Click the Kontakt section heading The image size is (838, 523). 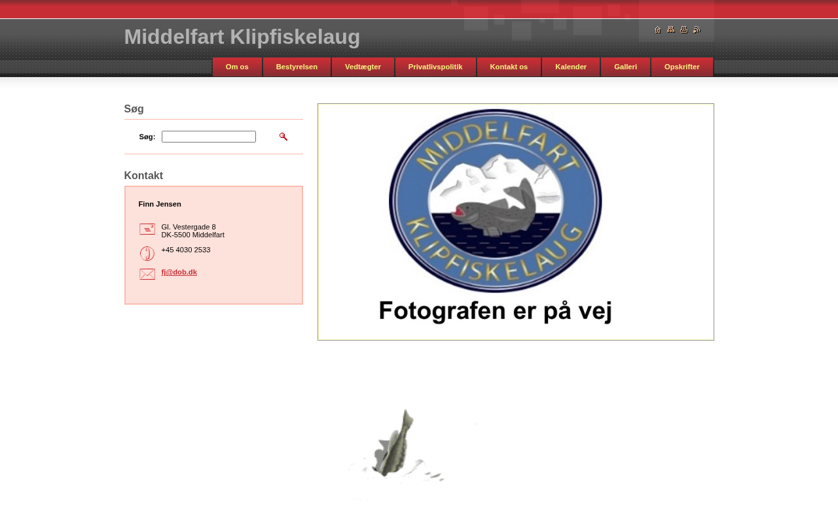pyautogui.click(x=143, y=175)
